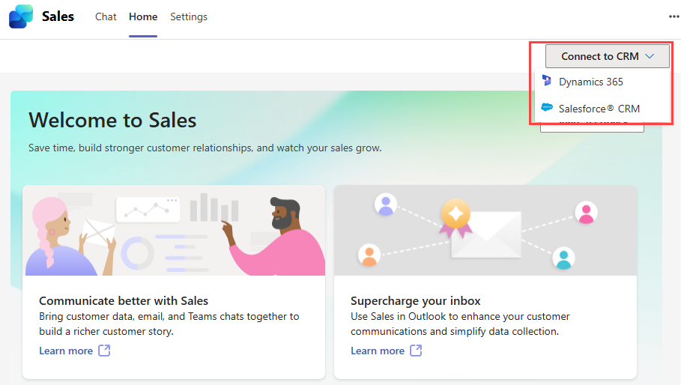Image resolution: width=681 pixels, height=385 pixels.
Task: Open the Settings tab
Action: pos(189,16)
